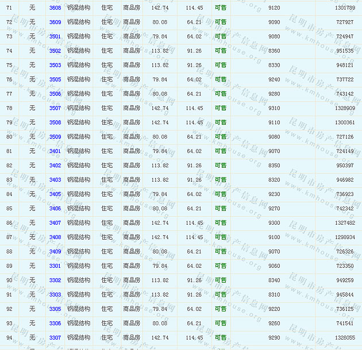Click unit price 9300 in row 86

pyautogui.click(x=275, y=223)
